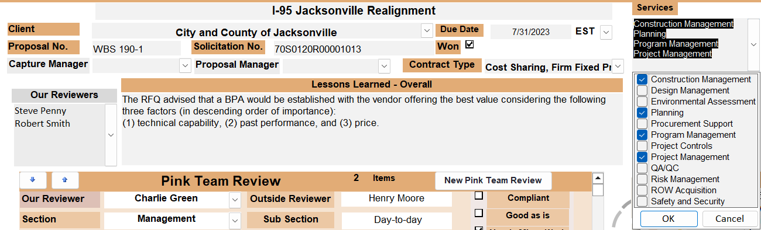Open the Proposal Manager dropdown
Image resolution: width=761 pixels, height=230 pixels.
tap(384, 65)
